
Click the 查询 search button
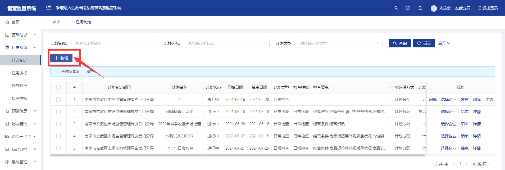coord(399,43)
